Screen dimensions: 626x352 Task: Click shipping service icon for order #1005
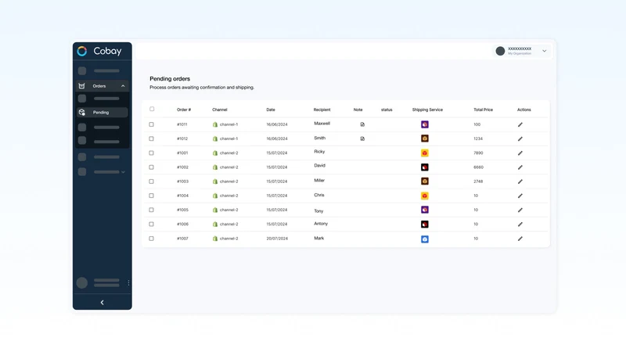(425, 210)
